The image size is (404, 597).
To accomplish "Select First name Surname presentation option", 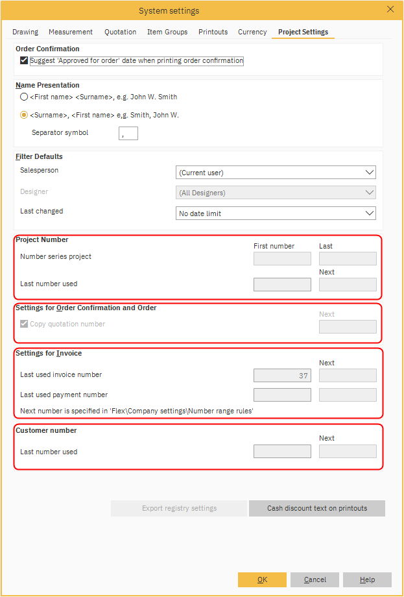I will [24, 97].
